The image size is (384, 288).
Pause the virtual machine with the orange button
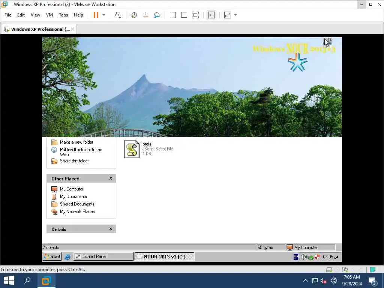click(x=96, y=15)
